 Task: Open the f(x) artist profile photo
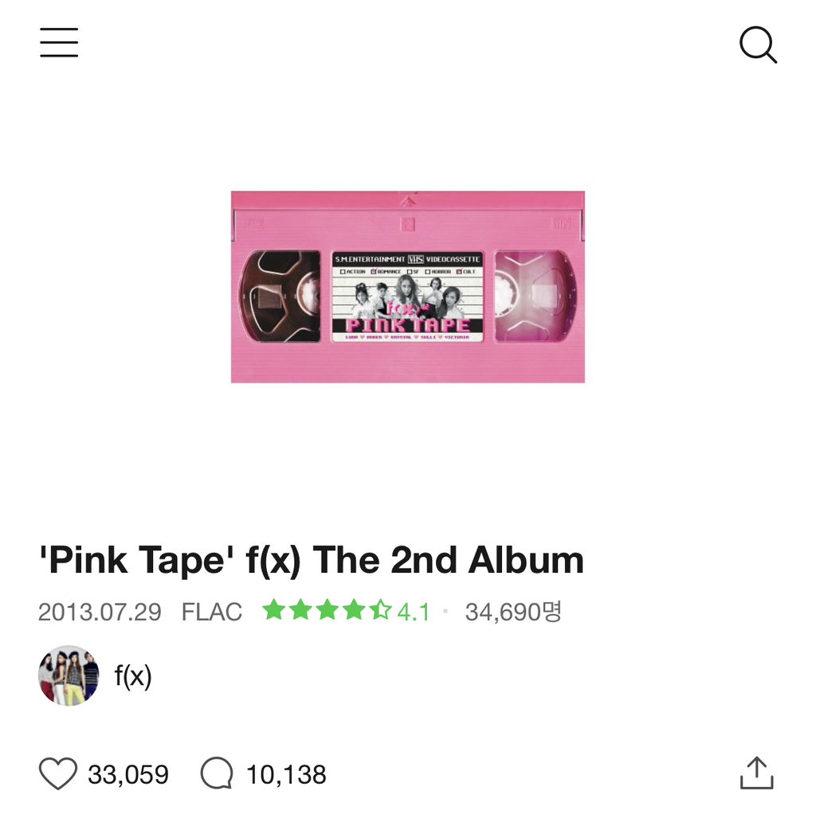click(x=69, y=675)
